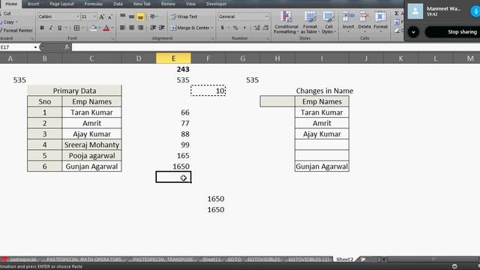
Task: Toggle underline formatting
Action: click(x=59, y=28)
